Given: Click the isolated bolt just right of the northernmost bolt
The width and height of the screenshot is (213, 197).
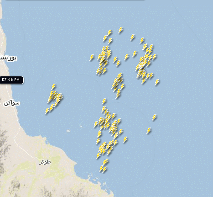Looking at the screenshot, I should (132, 37).
